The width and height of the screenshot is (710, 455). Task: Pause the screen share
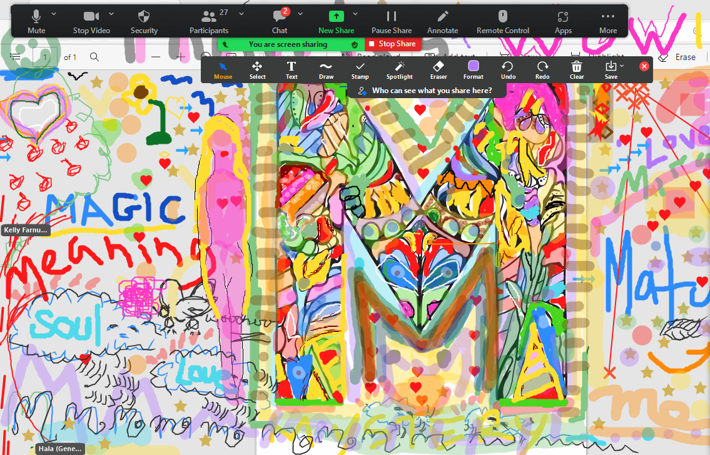[x=392, y=21]
